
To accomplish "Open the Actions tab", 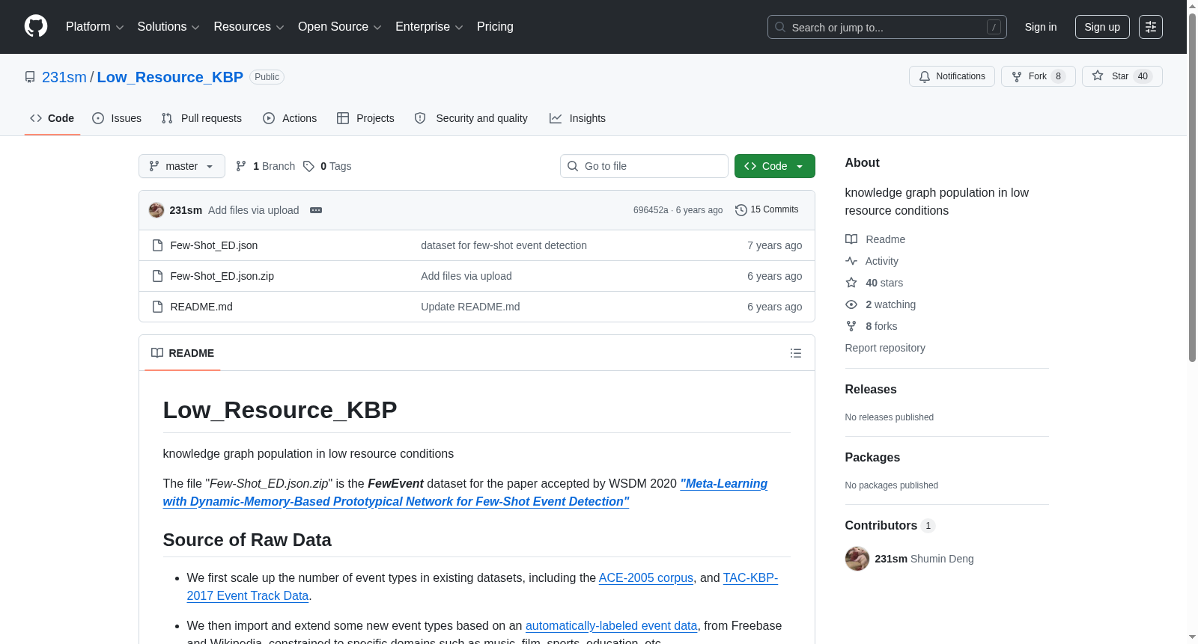I will (290, 118).
